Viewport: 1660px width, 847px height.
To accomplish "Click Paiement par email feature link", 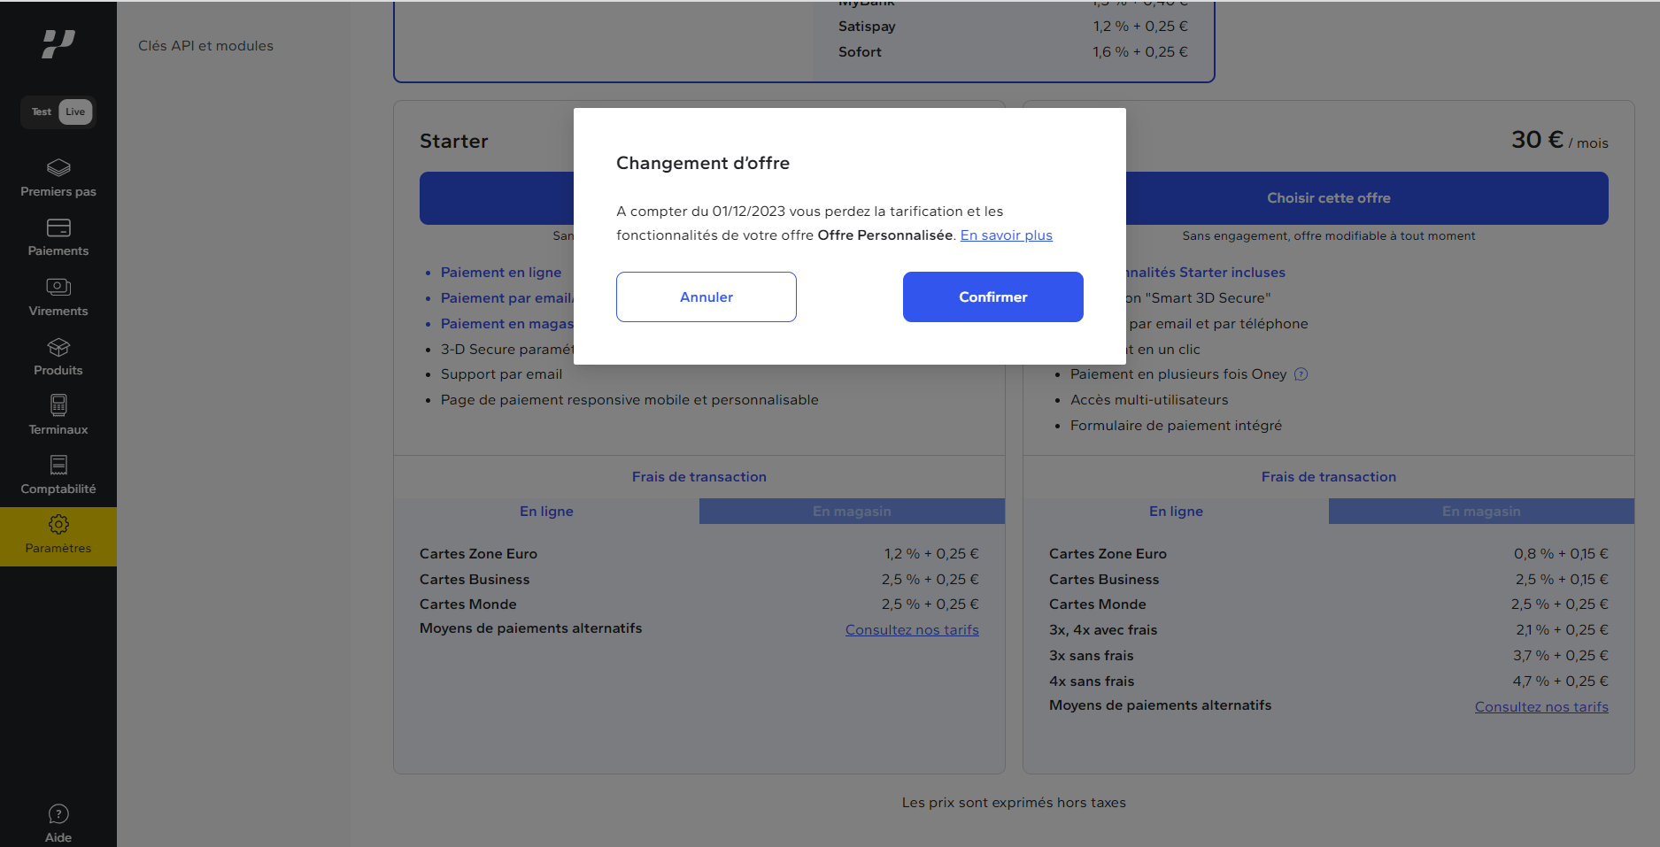I will (x=507, y=298).
